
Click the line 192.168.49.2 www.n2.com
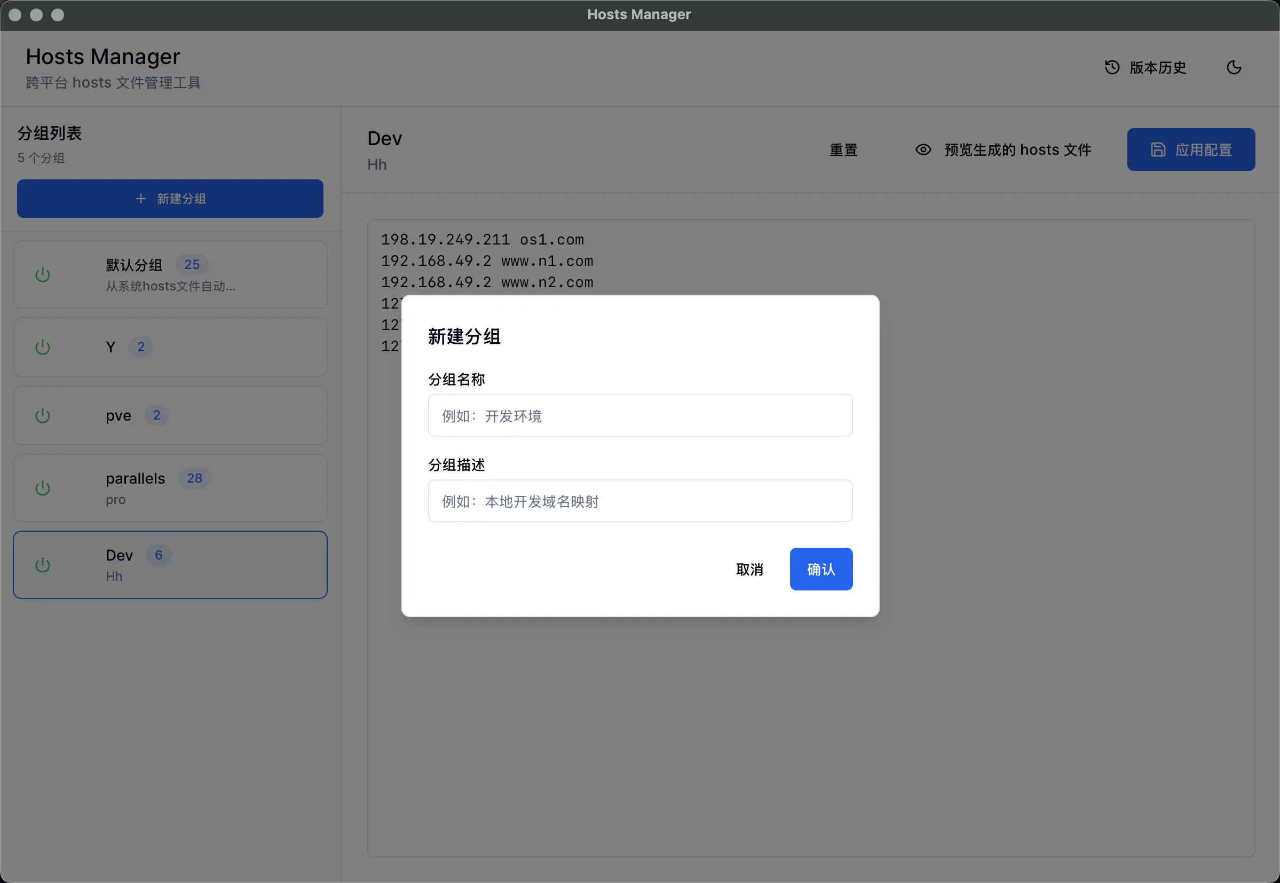point(487,282)
